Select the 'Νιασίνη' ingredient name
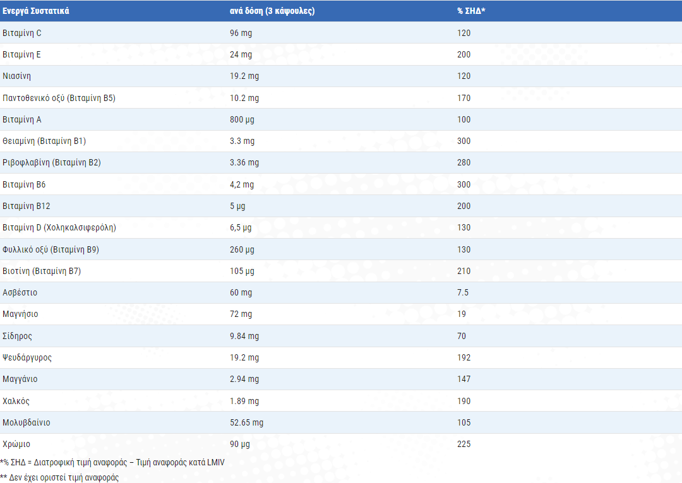682x483 pixels. [17, 76]
